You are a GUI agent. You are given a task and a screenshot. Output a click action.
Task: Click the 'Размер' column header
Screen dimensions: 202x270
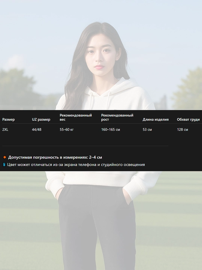point(8,120)
